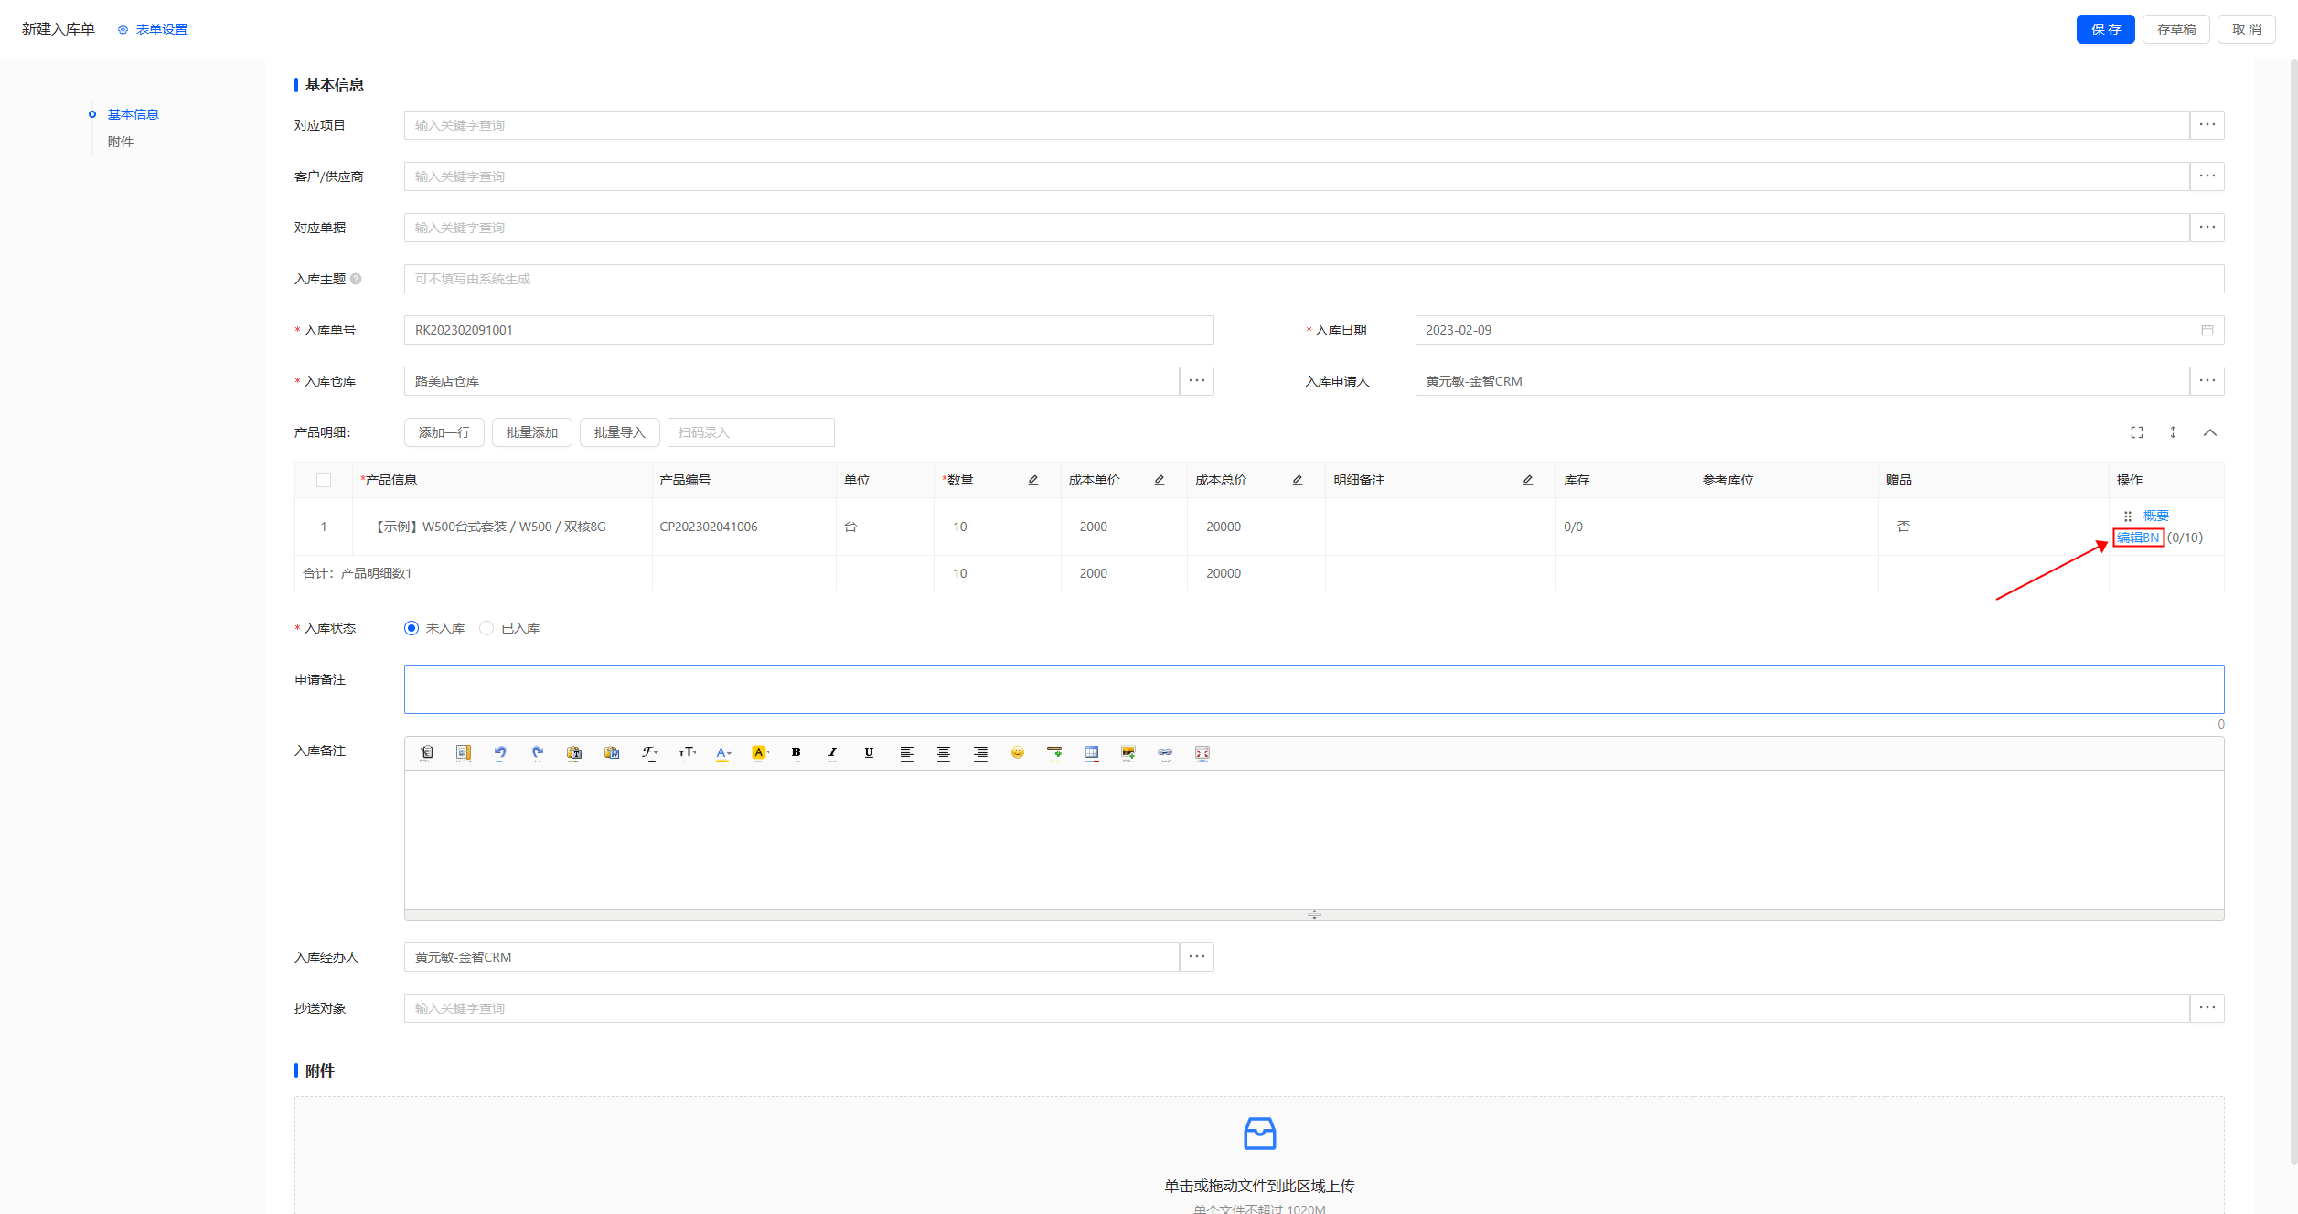The width and height of the screenshot is (2298, 1214).
Task: Toggle the select-all checkbox in product table
Action: [x=324, y=480]
